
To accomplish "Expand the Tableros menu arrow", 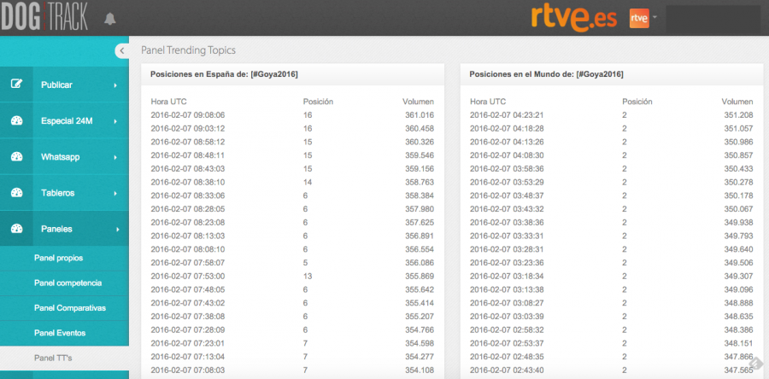I will pos(115,194).
